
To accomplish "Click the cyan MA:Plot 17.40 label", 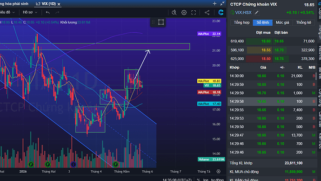I will tap(209, 104).
